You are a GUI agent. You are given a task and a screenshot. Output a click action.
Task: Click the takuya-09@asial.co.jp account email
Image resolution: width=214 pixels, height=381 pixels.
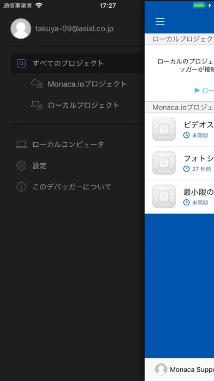pyautogui.click(x=74, y=28)
